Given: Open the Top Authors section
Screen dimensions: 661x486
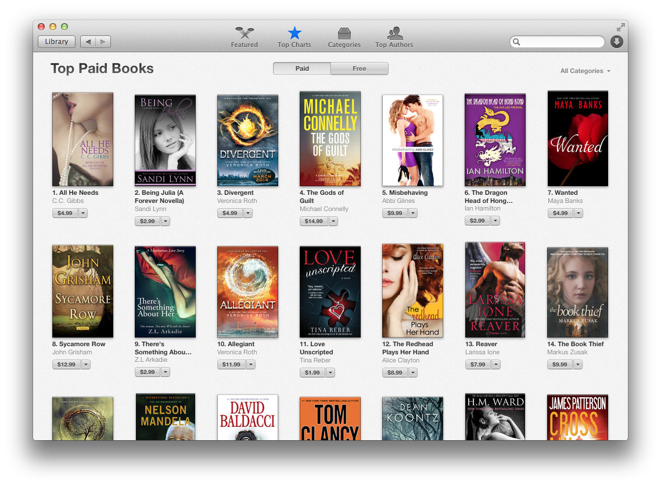Looking at the screenshot, I should pyautogui.click(x=394, y=38).
